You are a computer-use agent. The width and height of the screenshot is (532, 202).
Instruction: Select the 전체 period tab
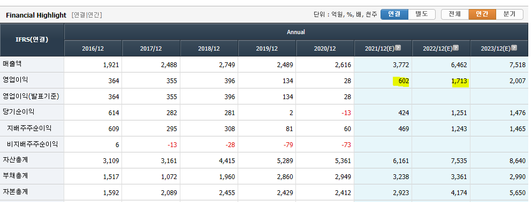coord(454,14)
